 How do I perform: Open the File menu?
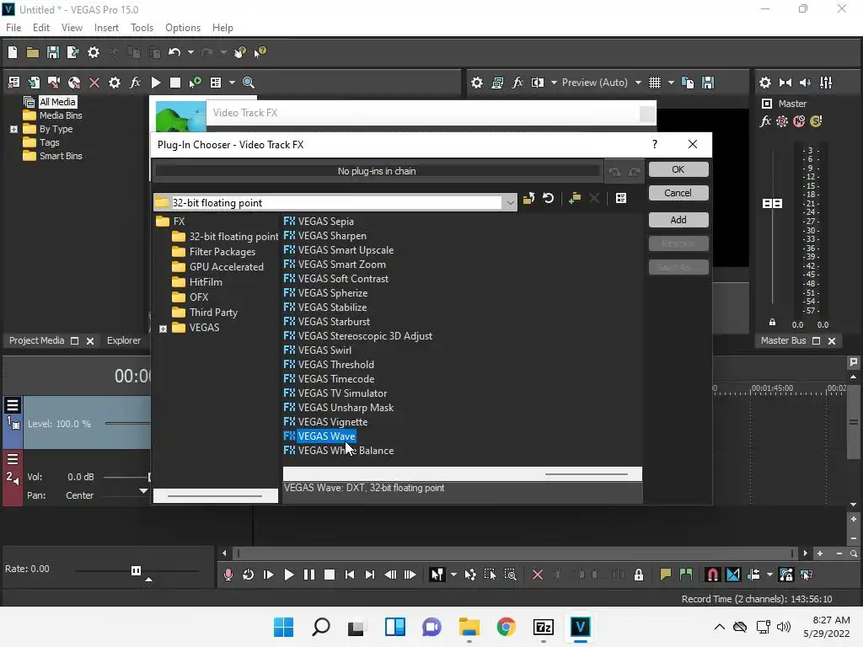coord(13,28)
